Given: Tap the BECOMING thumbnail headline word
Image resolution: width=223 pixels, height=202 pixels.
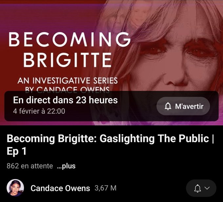Looking at the screenshot, I should (x=70, y=39).
